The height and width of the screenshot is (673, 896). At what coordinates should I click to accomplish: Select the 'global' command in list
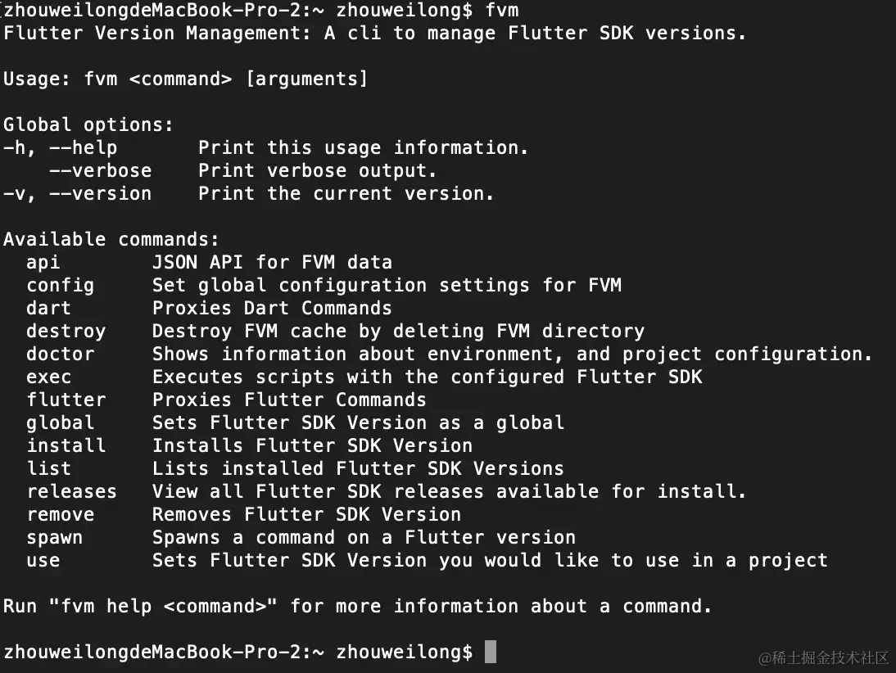(60, 422)
